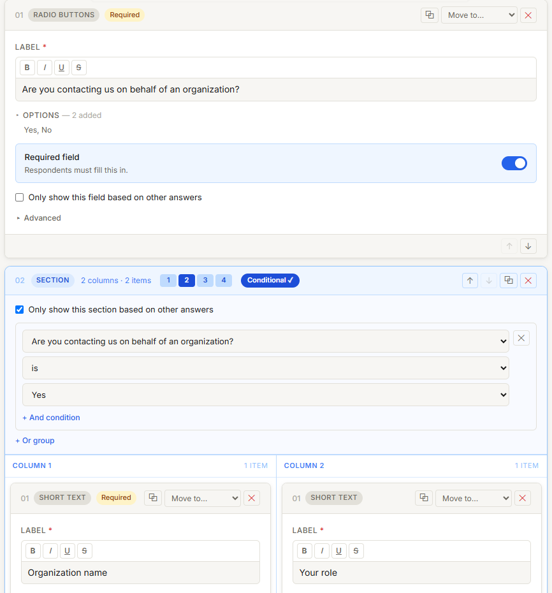Click the COLUMN 2 header

click(x=304, y=465)
